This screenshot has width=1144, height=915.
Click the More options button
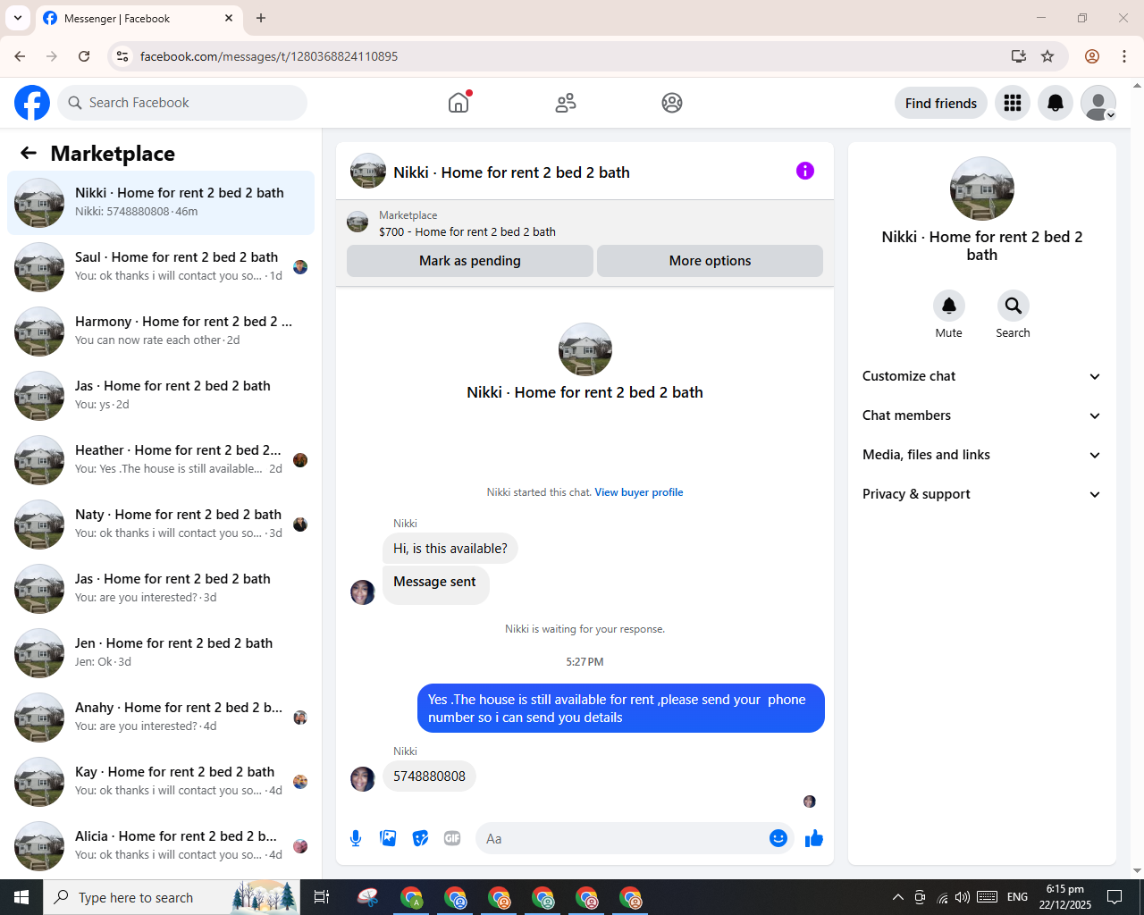710,261
